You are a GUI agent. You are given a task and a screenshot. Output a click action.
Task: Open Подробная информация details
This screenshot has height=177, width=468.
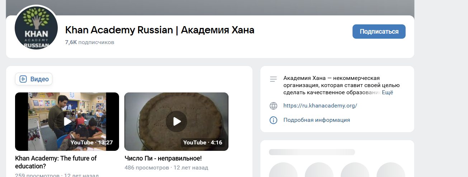[x=317, y=120]
